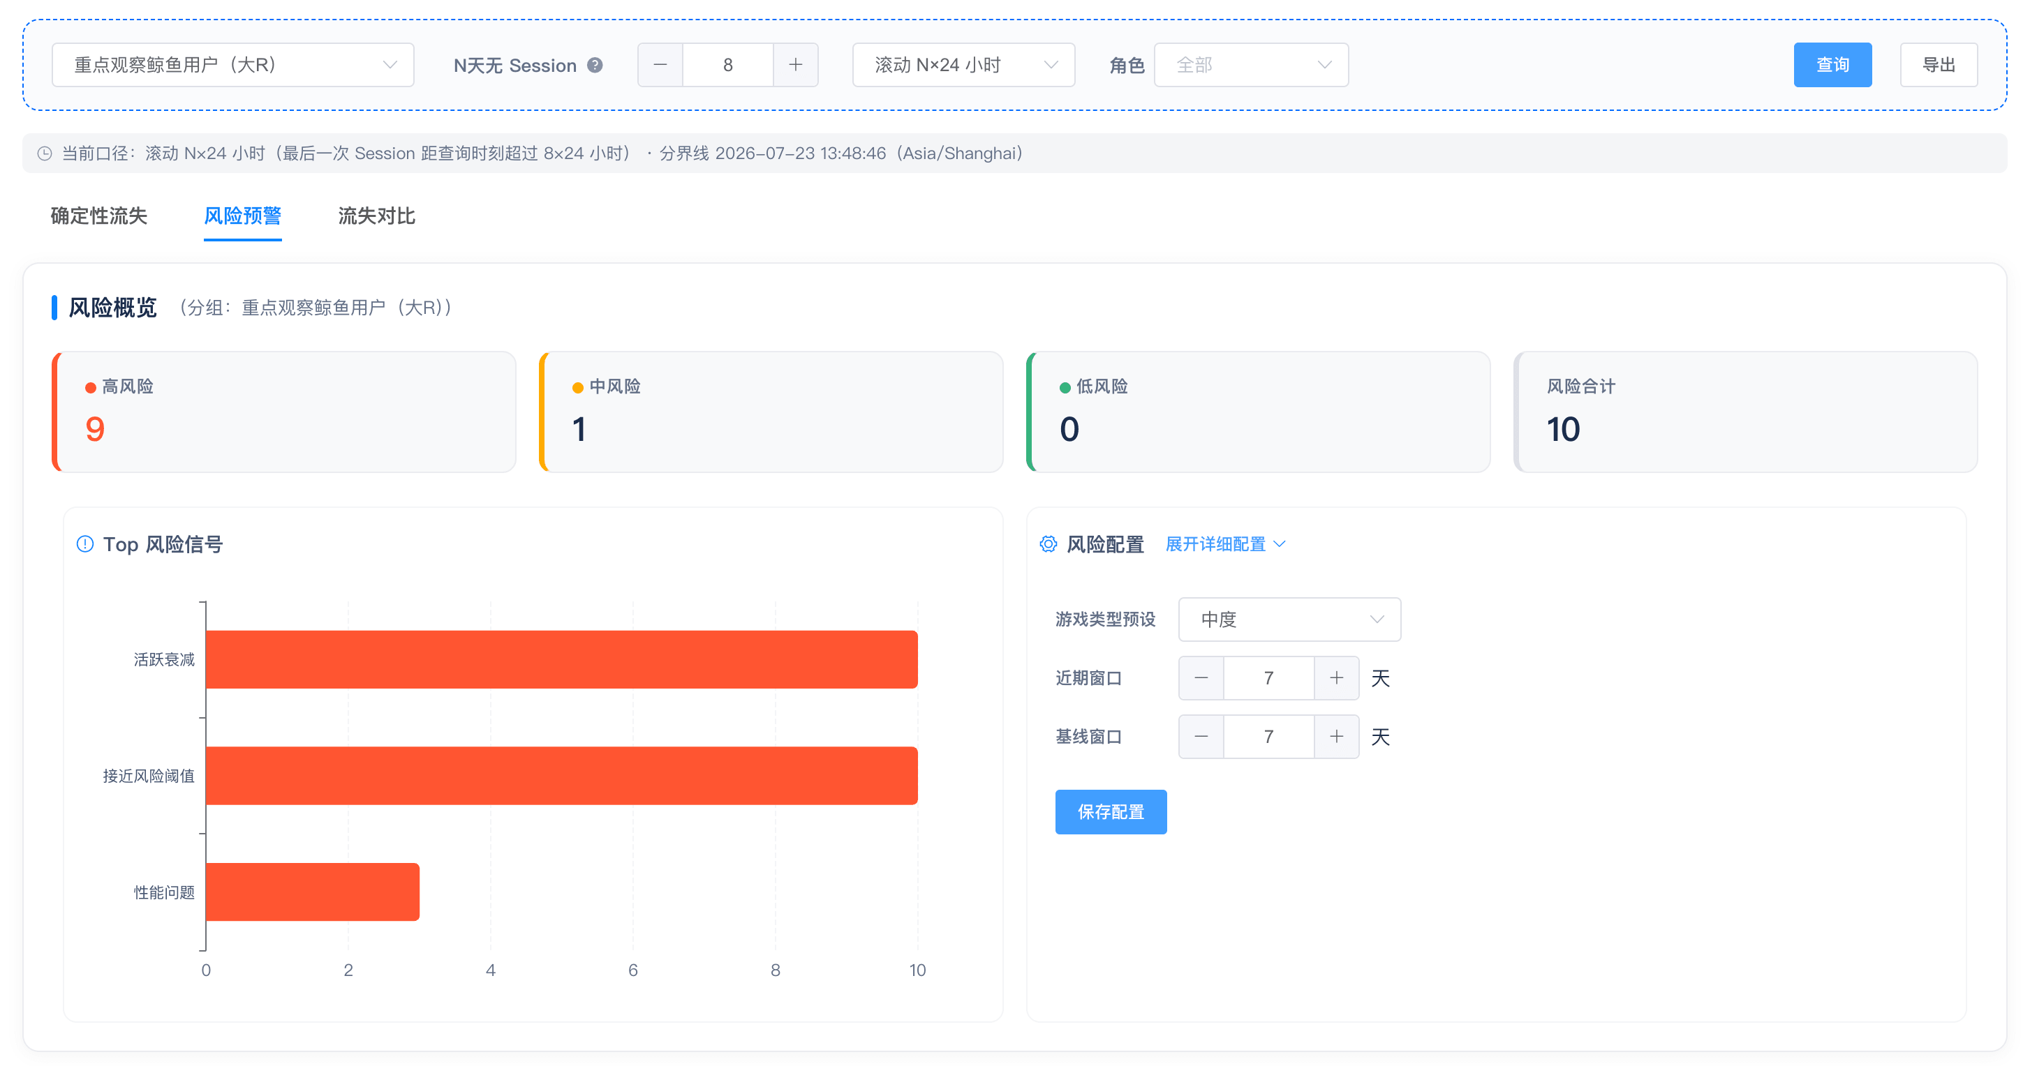Open the 滚动 N×24 小时 mode dropdown
Image resolution: width=2030 pixels, height=1066 pixels.
point(964,66)
